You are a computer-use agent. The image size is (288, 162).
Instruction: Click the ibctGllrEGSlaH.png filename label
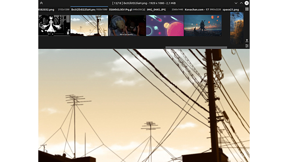[x=83, y=9]
